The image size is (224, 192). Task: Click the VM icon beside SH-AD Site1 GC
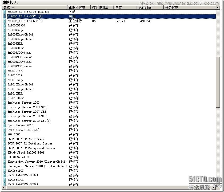click(5, 157)
